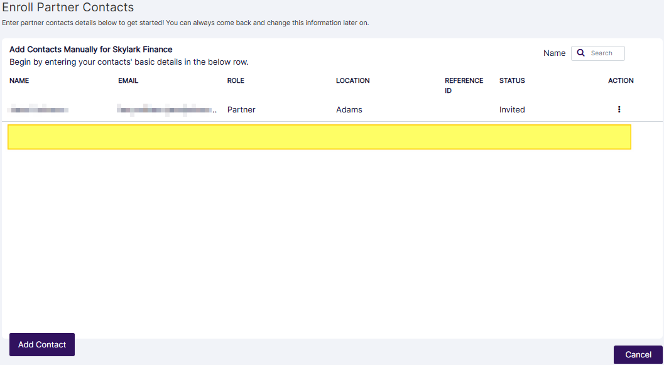Select the STATUS column header

coord(512,80)
